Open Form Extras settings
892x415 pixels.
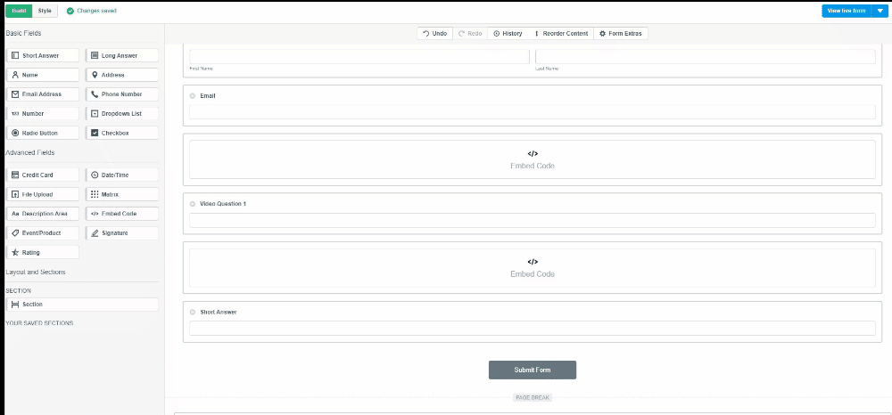621,34
